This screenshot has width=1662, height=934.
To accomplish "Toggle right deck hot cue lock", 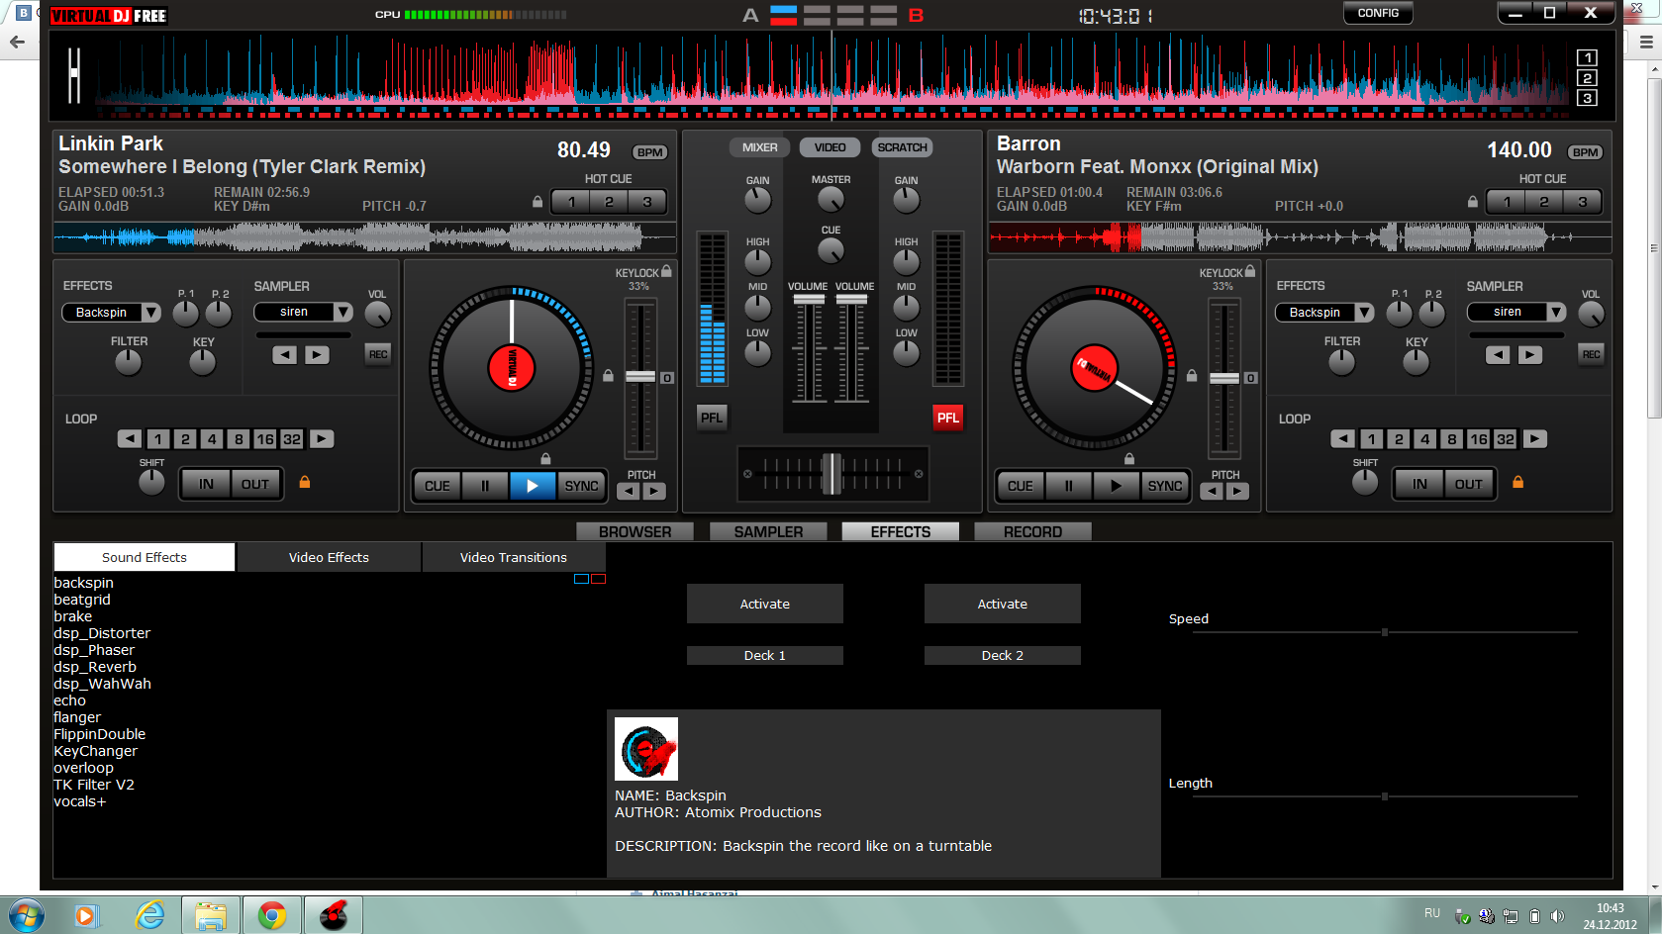I will (1473, 201).
